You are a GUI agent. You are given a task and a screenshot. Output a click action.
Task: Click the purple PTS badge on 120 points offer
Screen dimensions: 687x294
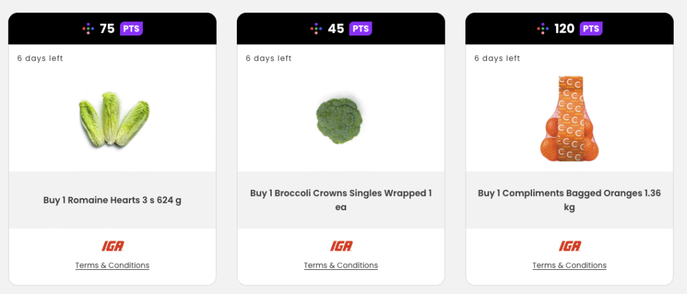(x=590, y=29)
